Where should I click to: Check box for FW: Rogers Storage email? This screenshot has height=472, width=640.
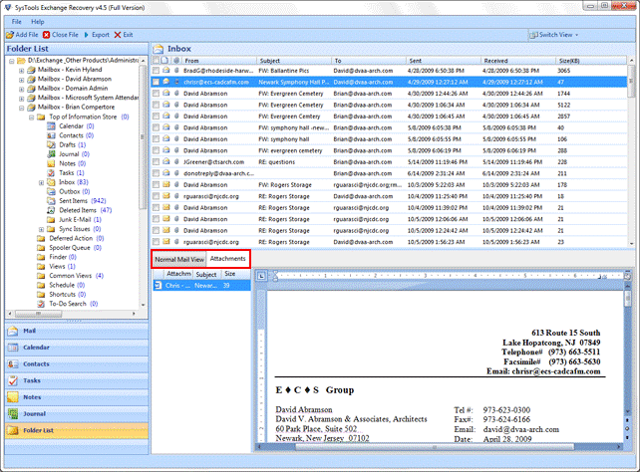pyautogui.click(x=156, y=184)
